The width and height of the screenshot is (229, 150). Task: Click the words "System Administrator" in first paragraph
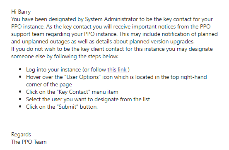coord(111,19)
